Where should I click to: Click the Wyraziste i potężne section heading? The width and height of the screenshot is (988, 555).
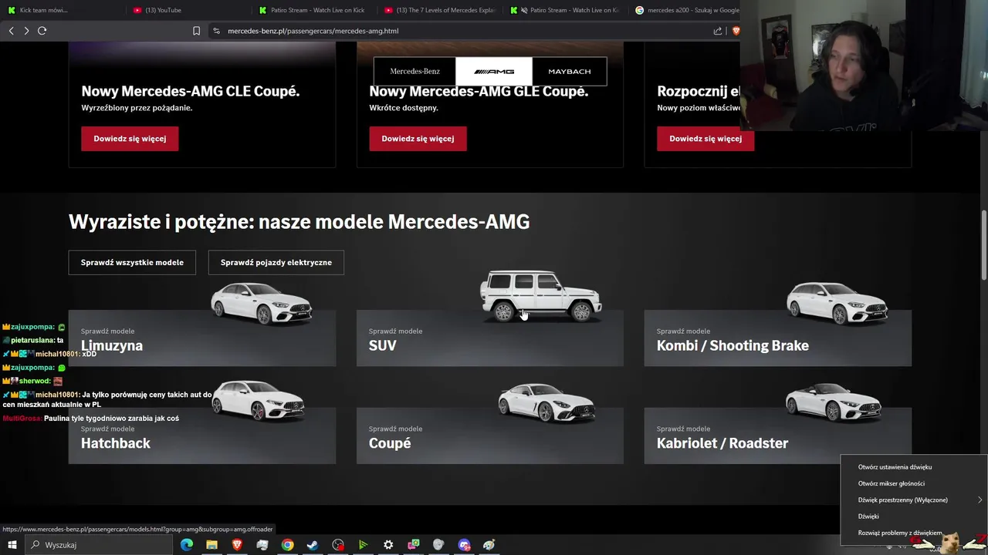pos(299,222)
